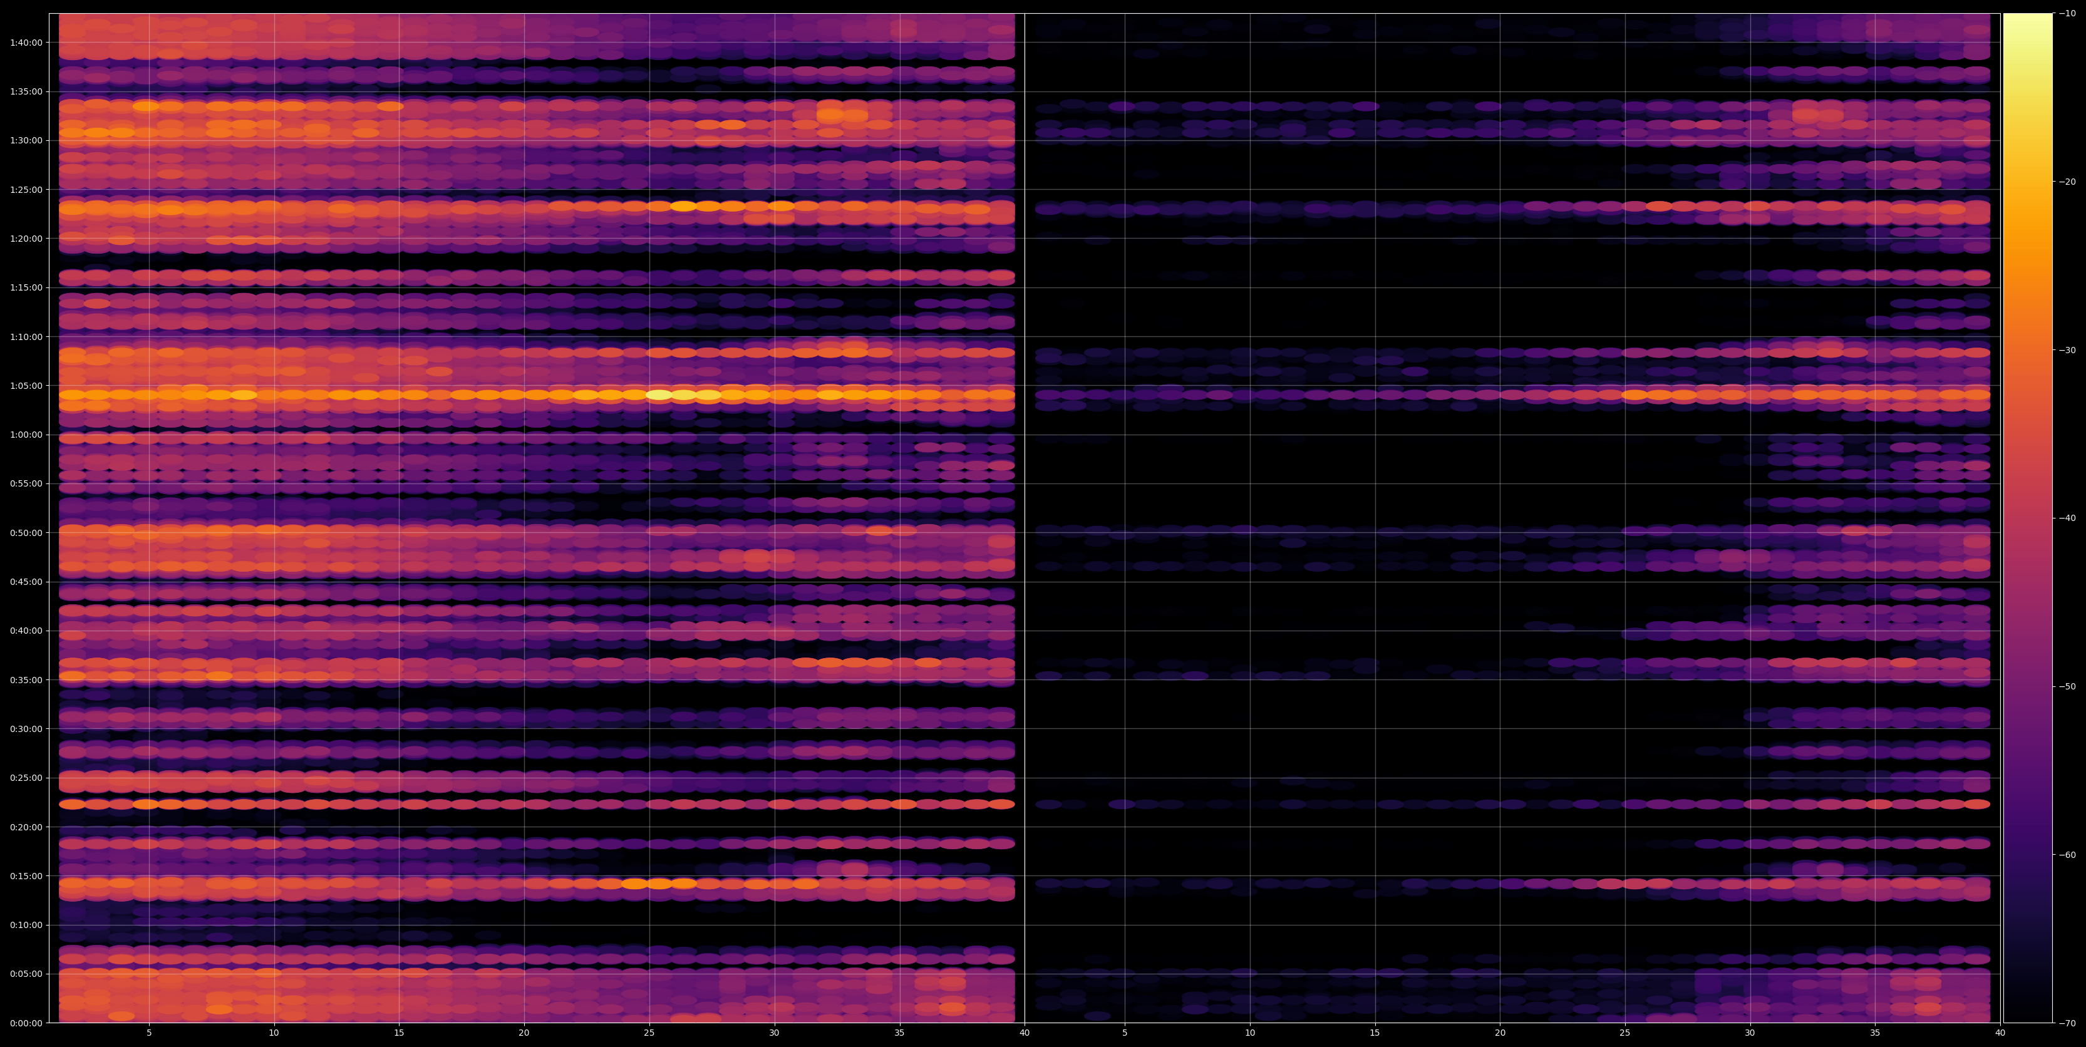Click x-axis label 15 under the left heatmap
Viewport: 2086px width, 1047px height.
click(399, 1033)
